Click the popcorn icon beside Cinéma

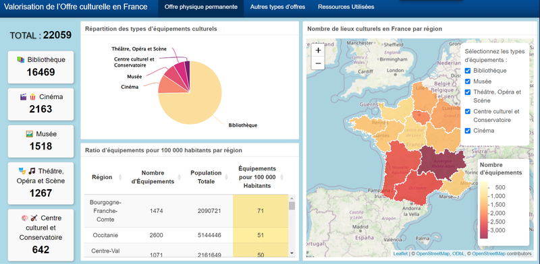coord(32,97)
